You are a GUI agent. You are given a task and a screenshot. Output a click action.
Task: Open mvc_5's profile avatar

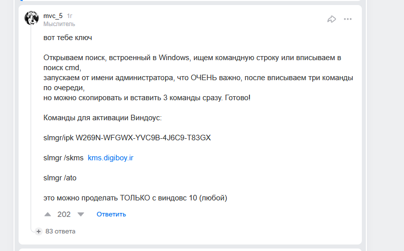click(x=32, y=19)
